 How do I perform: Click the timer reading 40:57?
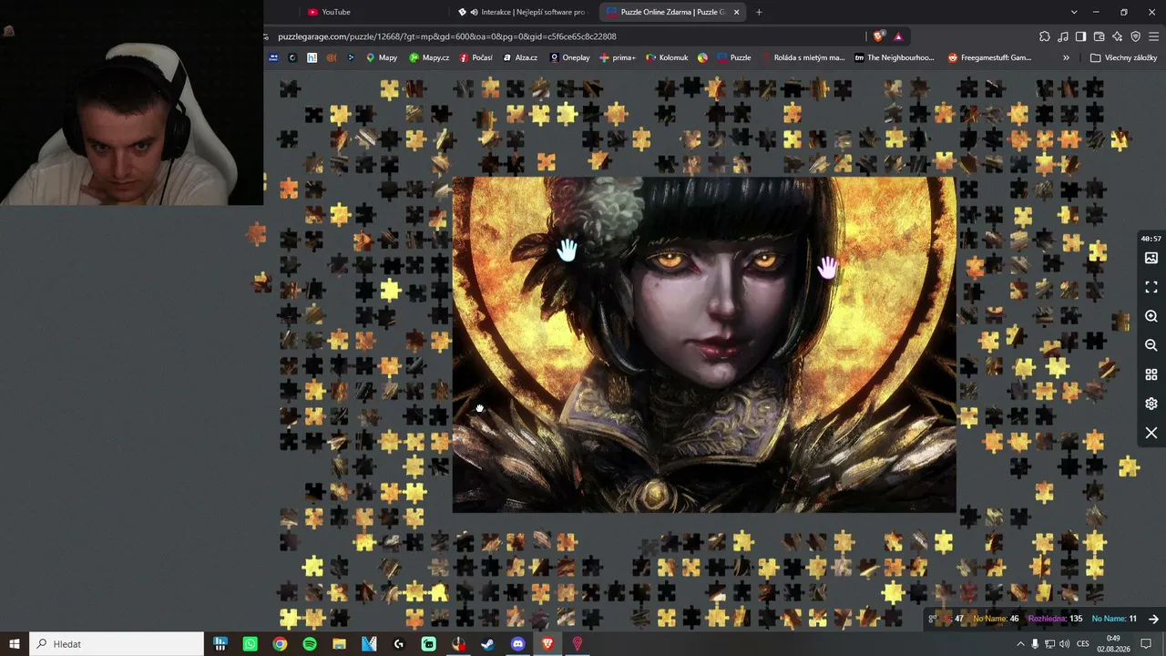(1151, 239)
